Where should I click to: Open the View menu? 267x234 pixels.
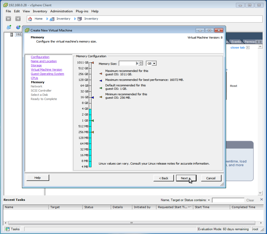[26, 11]
